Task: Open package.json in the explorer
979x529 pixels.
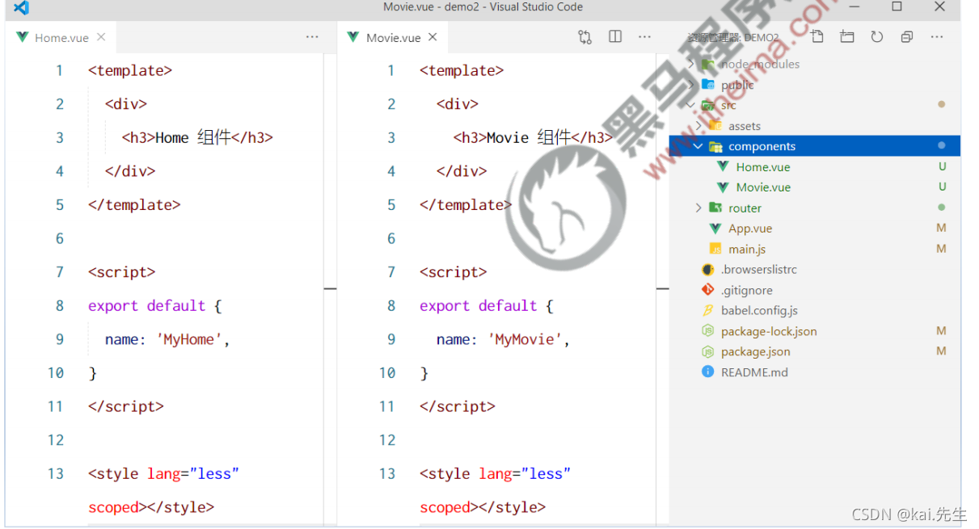Action: pyautogui.click(x=755, y=351)
